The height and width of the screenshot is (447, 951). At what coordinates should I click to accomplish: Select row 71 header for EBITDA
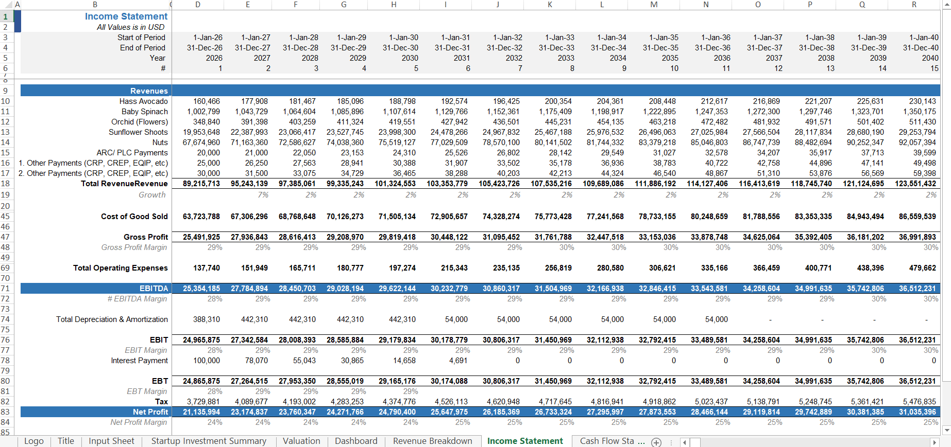click(6, 289)
